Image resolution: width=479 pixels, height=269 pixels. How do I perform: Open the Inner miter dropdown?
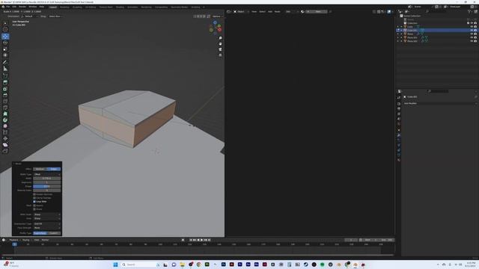tap(46, 218)
